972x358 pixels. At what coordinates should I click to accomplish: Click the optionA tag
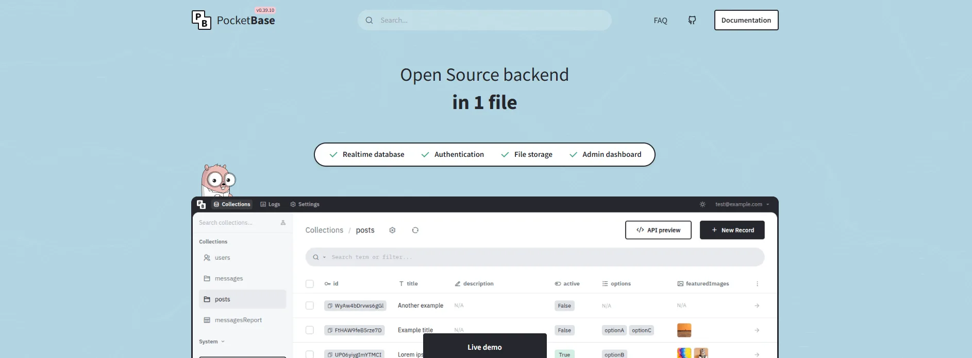click(x=614, y=330)
